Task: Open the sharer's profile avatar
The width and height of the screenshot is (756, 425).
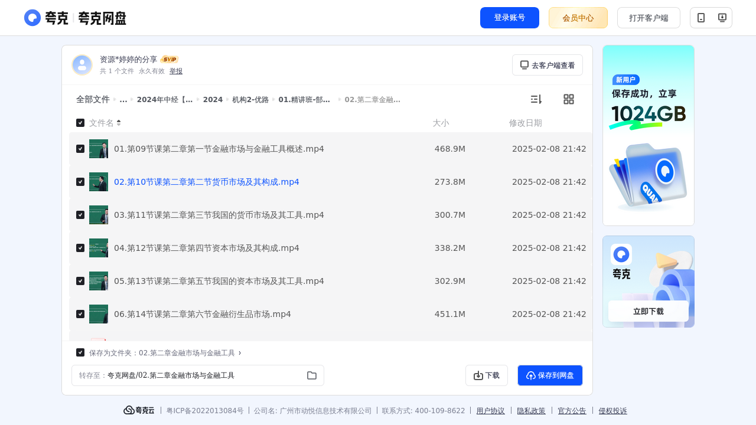Action: tap(82, 65)
